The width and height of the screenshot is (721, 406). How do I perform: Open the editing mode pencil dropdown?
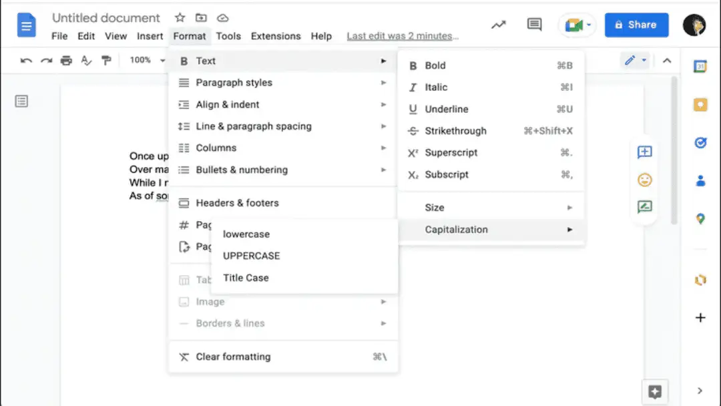coord(636,60)
